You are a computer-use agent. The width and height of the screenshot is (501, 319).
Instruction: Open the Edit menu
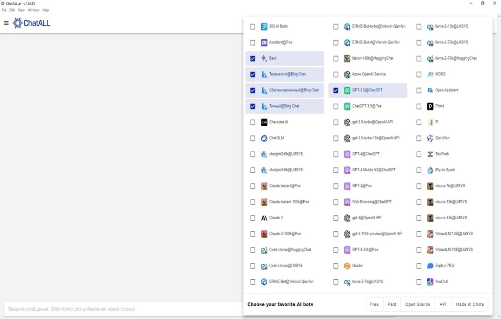(12, 10)
